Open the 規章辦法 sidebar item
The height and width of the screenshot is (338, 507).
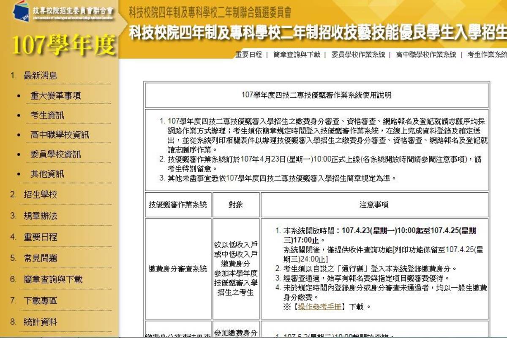tap(41, 216)
